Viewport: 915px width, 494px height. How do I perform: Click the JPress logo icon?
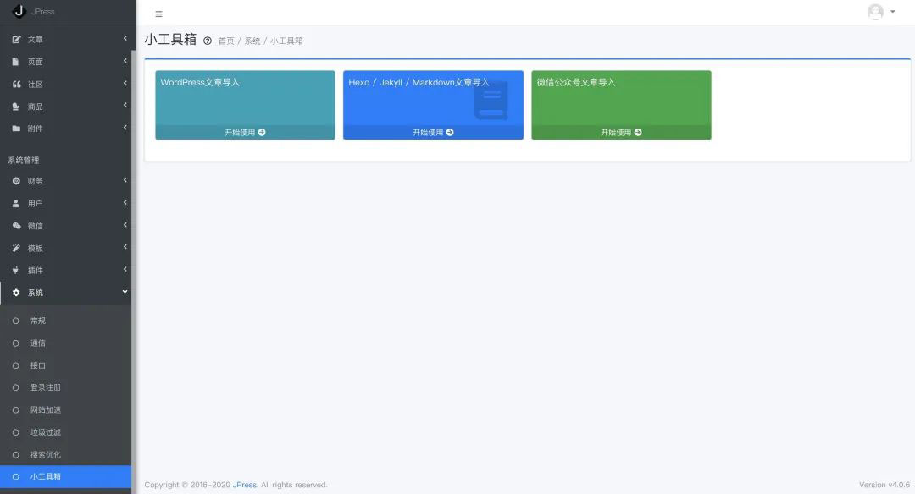(x=19, y=11)
